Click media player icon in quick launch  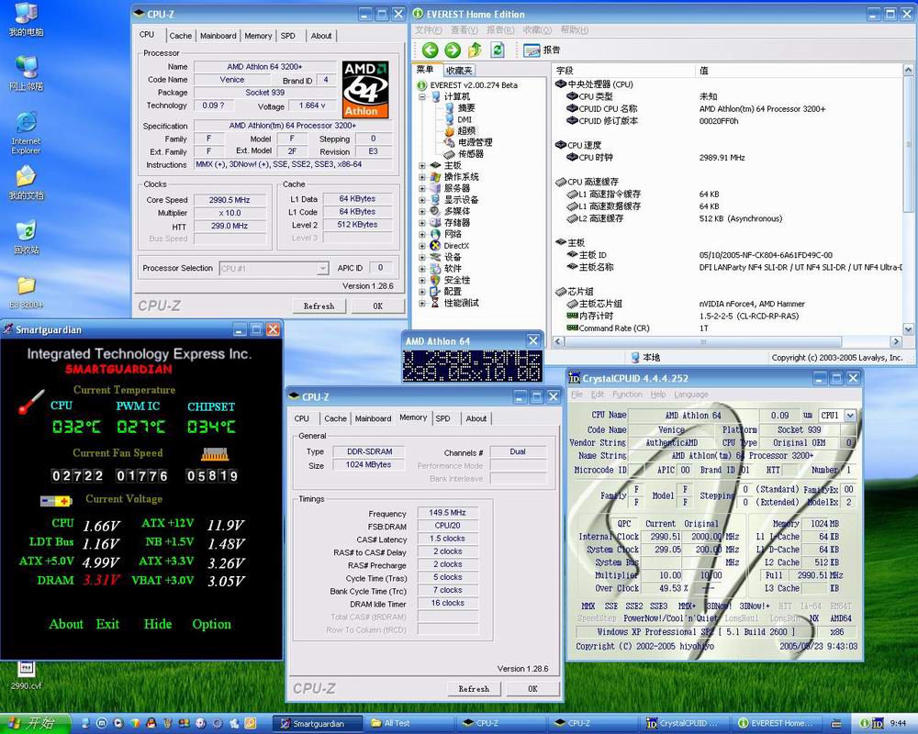point(118,724)
